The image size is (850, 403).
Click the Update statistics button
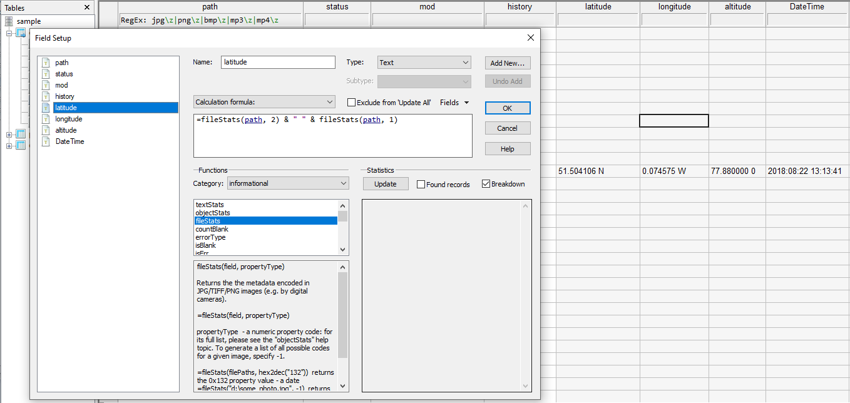coord(386,184)
